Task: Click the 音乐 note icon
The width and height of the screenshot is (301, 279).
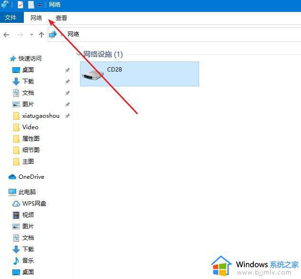Action: (16, 261)
